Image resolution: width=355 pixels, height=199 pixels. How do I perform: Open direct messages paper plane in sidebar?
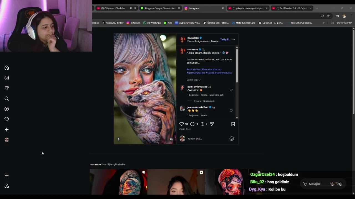pos(7,88)
